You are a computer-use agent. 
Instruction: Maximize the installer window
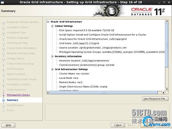(164, 3)
